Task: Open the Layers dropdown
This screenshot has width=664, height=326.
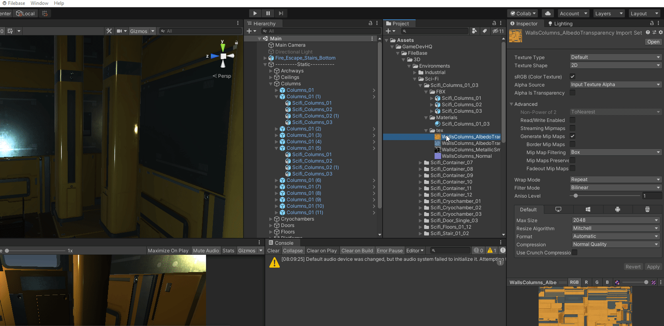Action: point(609,13)
